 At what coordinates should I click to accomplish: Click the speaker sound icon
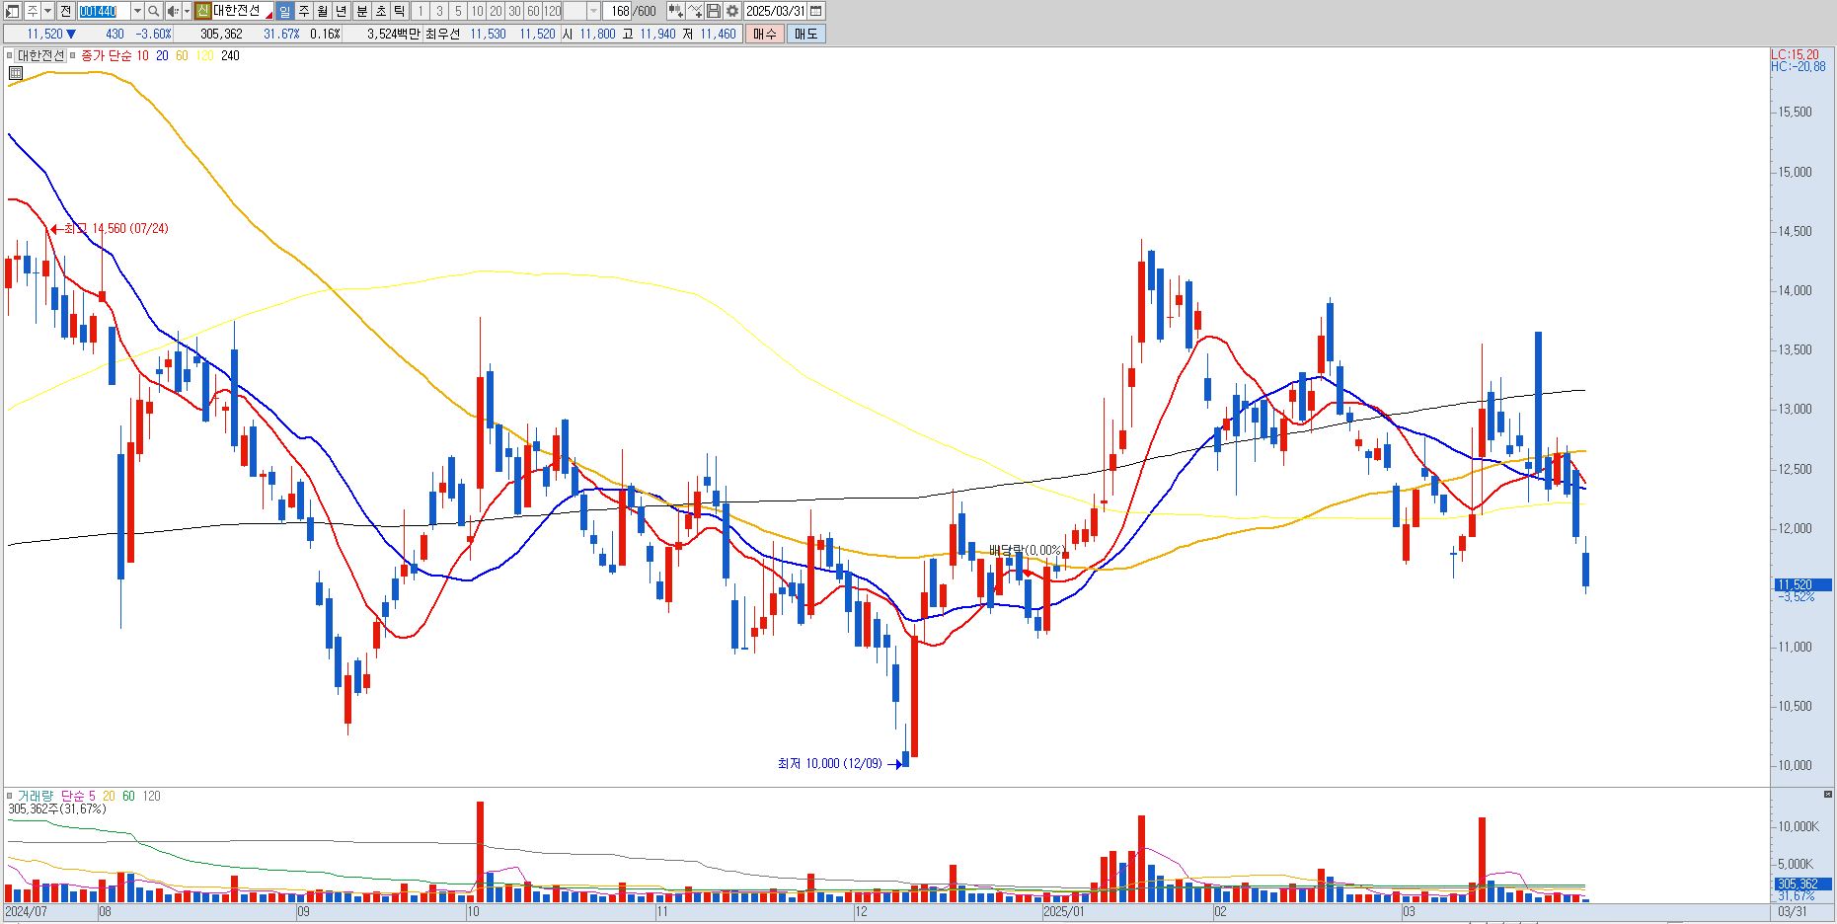pyautogui.click(x=173, y=11)
